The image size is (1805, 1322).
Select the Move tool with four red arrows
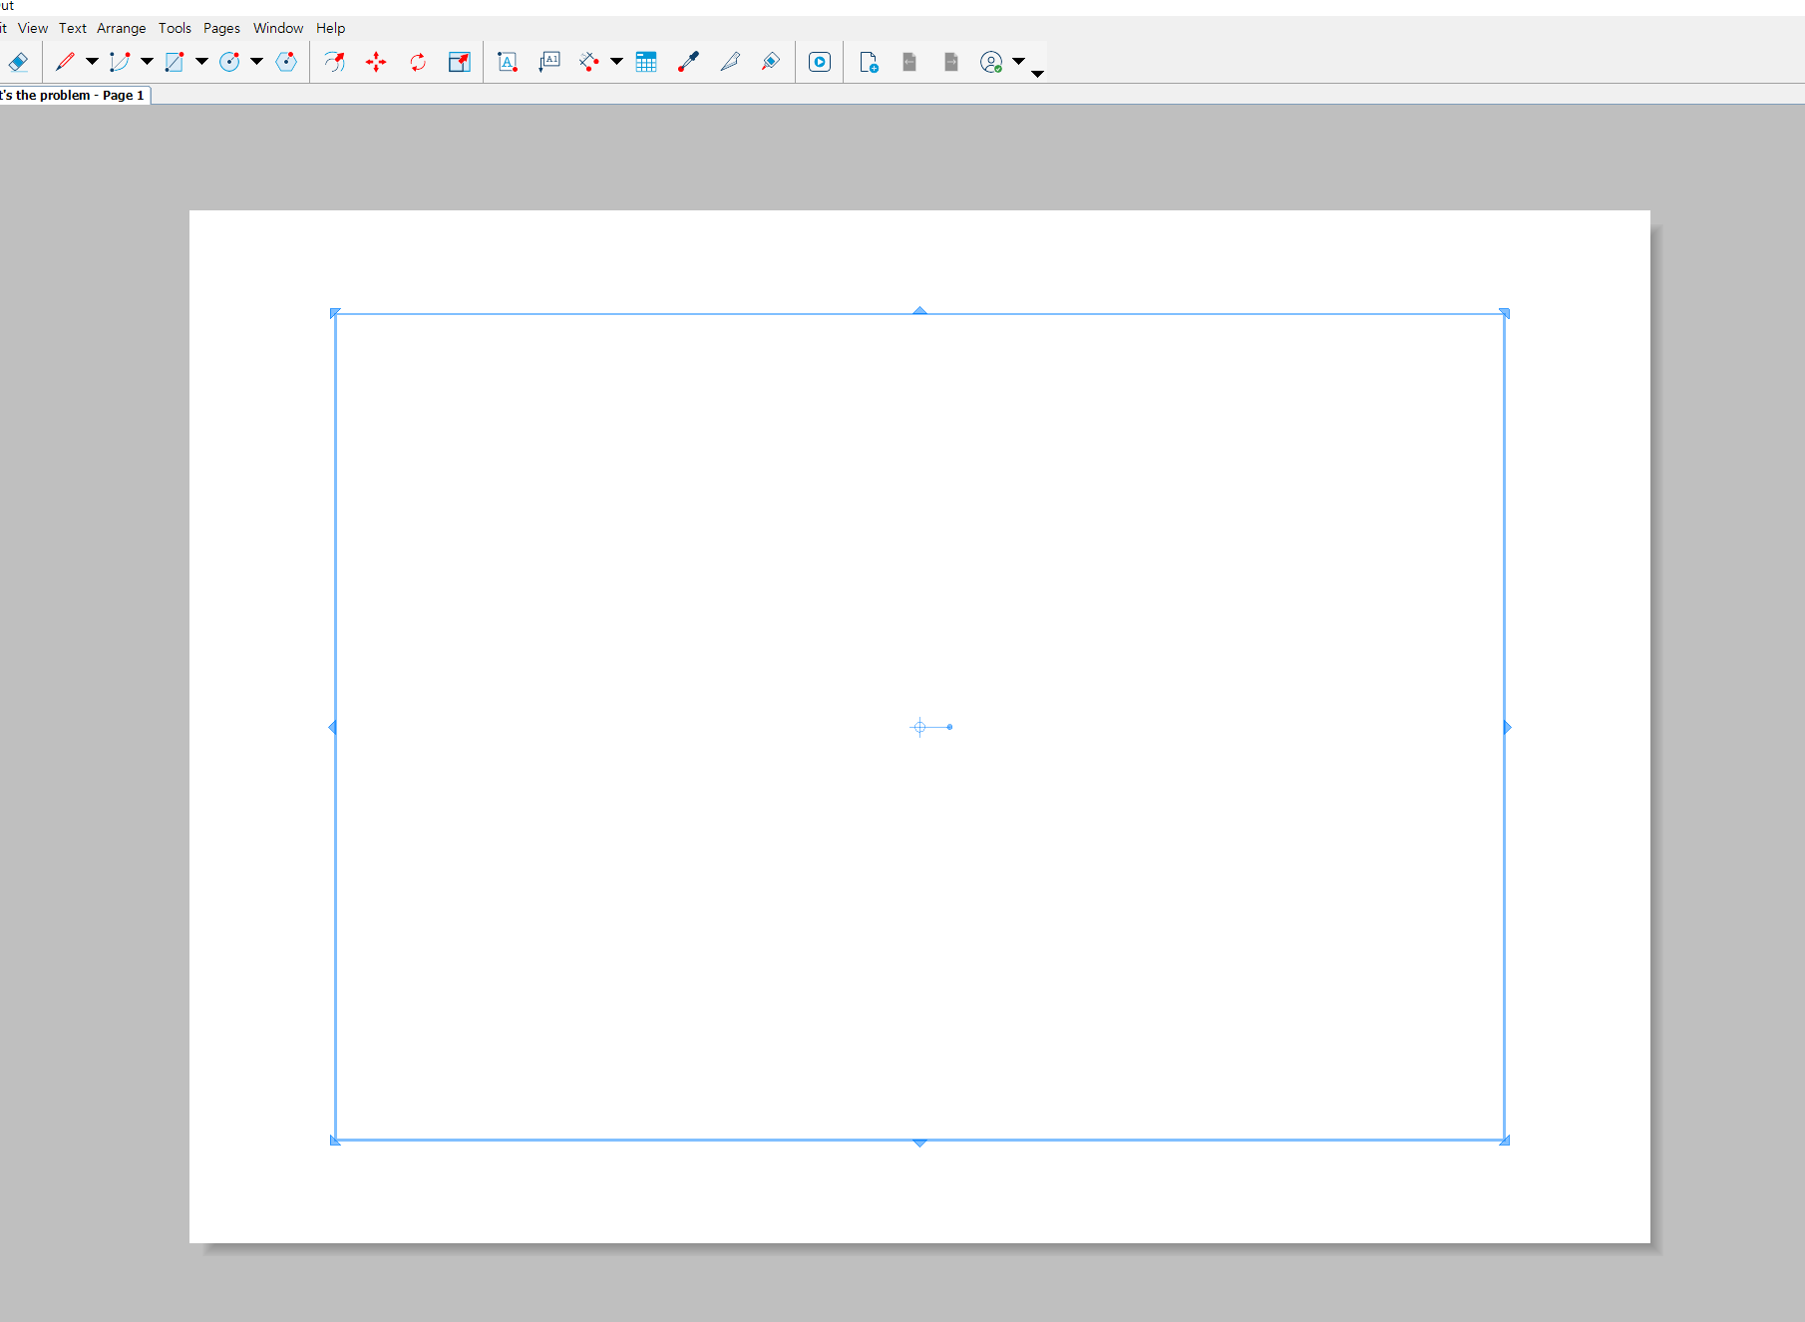tap(376, 62)
